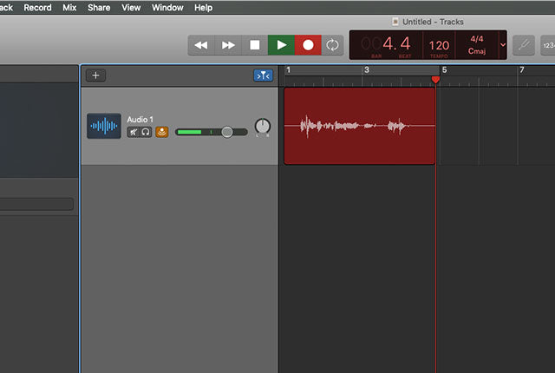This screenshot has width=555, height=373.
Task: Click the tuner icon
Action: pos(523,45)
